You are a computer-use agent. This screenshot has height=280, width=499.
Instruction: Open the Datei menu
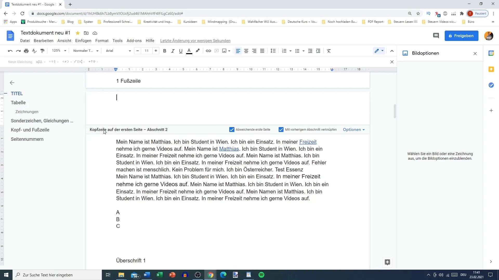(25, 41)
